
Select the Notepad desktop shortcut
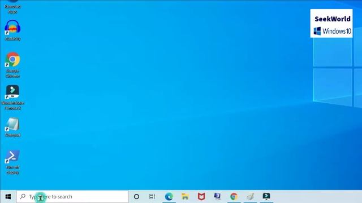[x=12, y=127]
